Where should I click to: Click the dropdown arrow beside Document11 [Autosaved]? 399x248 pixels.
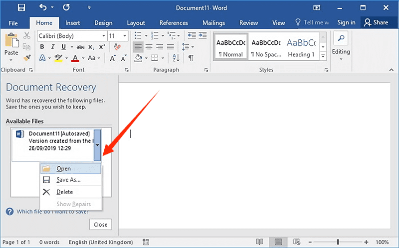pos(97,144)
